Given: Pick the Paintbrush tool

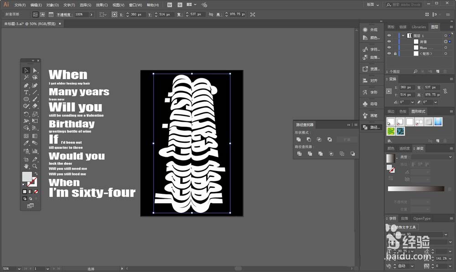Looking at the screenshot, I should click(35, 99).
